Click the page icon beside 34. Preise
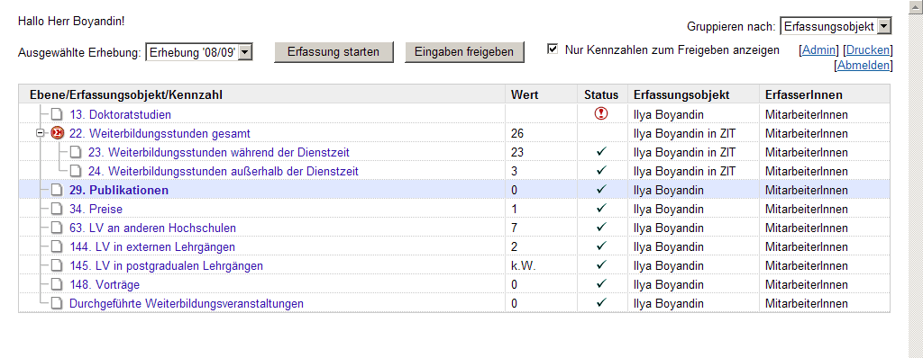This screenshot has width=923, height=358. (x=56, y=209)
